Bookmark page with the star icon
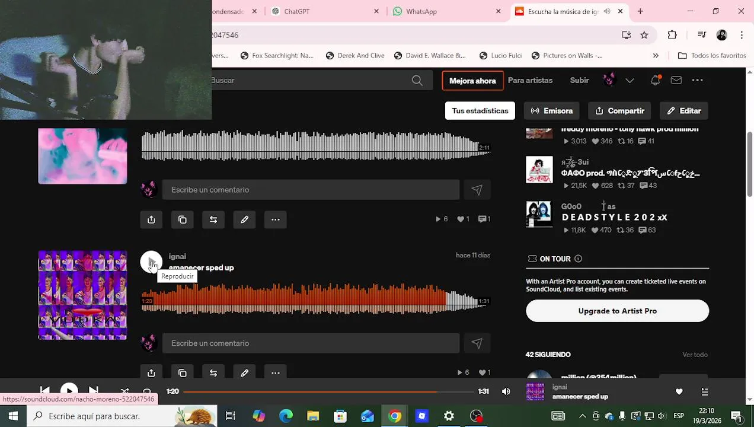The width and height of the screenshot is (754, 427). coord(644,35)
